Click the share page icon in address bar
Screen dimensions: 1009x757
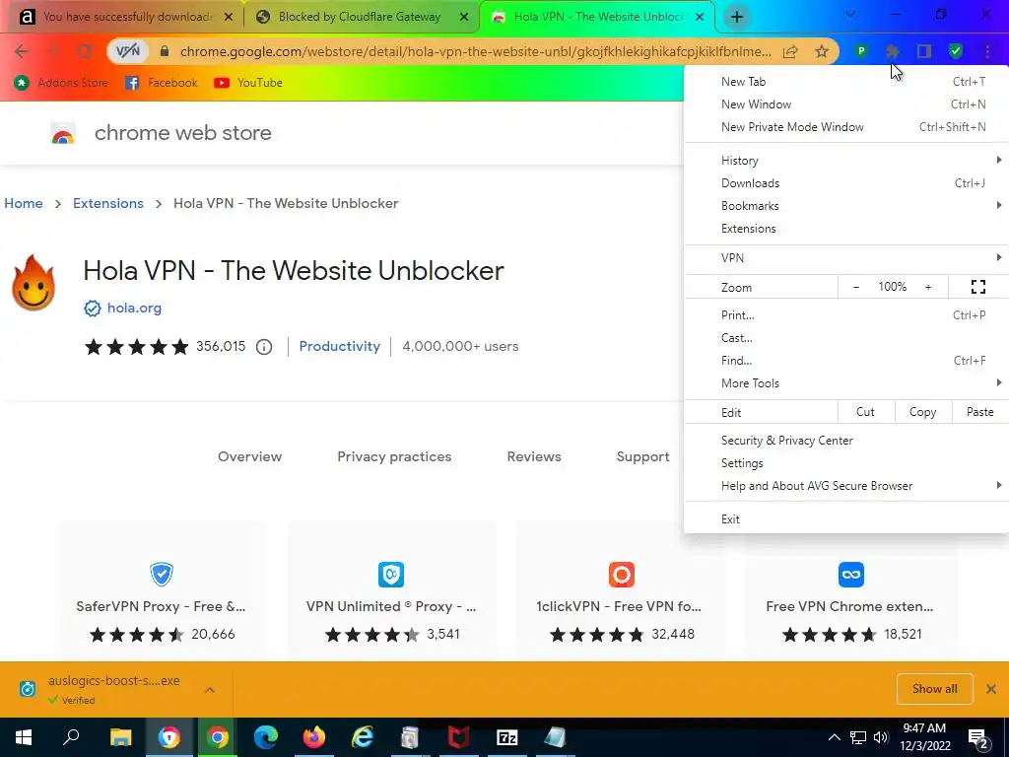point(790,51)
